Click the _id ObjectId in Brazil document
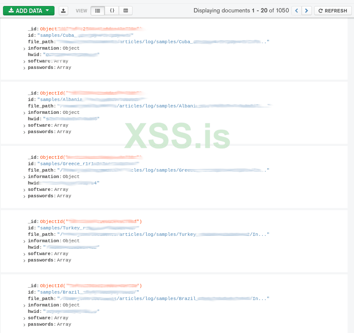 91,286
